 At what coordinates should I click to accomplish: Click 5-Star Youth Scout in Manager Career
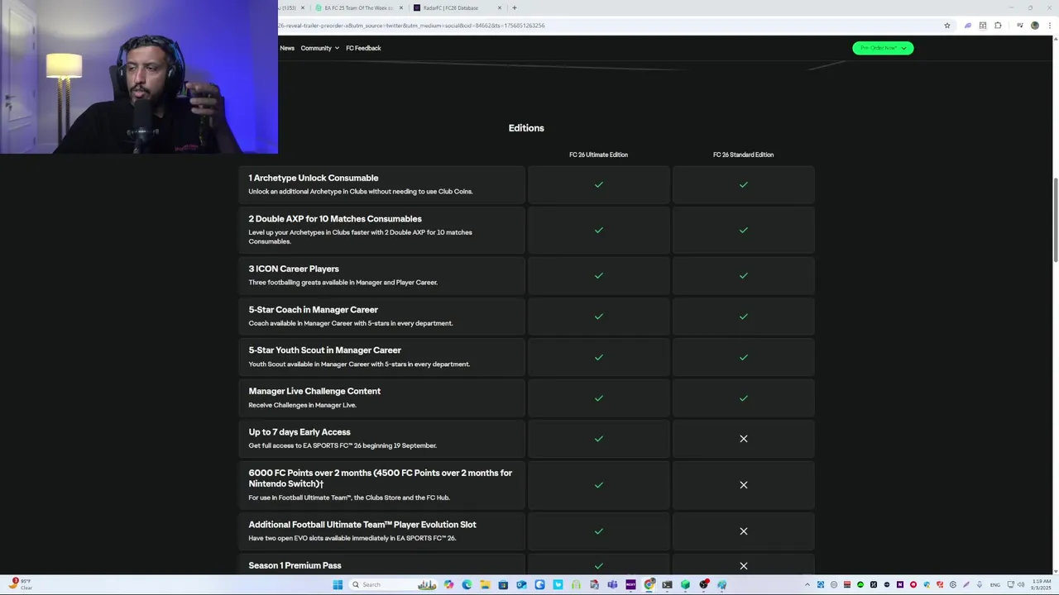click(325, 350)
